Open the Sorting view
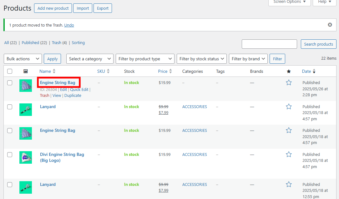Screen dimensions: 339x199 coord(78,42)
